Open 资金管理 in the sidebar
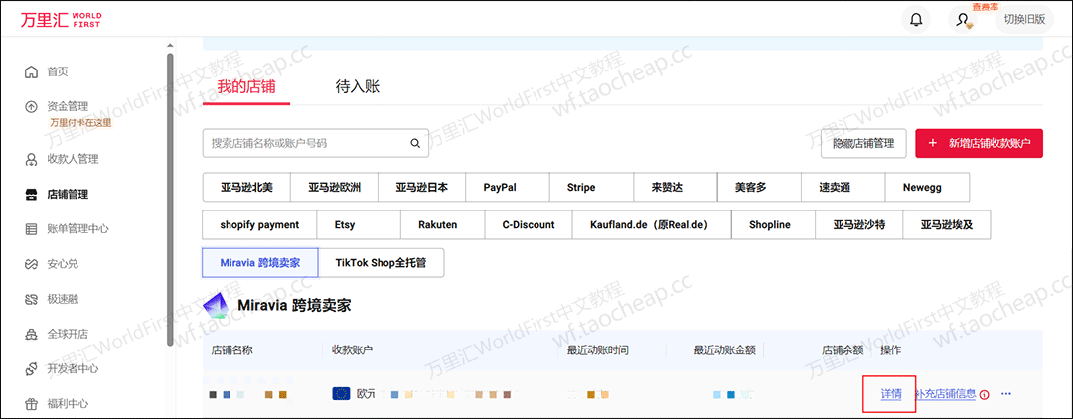The height and width of the screenshot is (419, 1073). point(68,106)
